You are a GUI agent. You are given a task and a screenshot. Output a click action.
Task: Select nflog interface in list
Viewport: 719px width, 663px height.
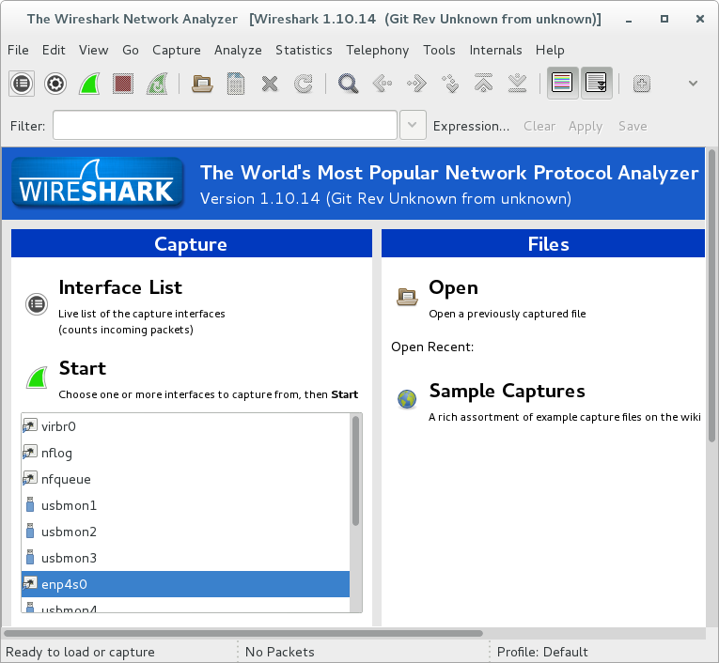click(185, 454)
